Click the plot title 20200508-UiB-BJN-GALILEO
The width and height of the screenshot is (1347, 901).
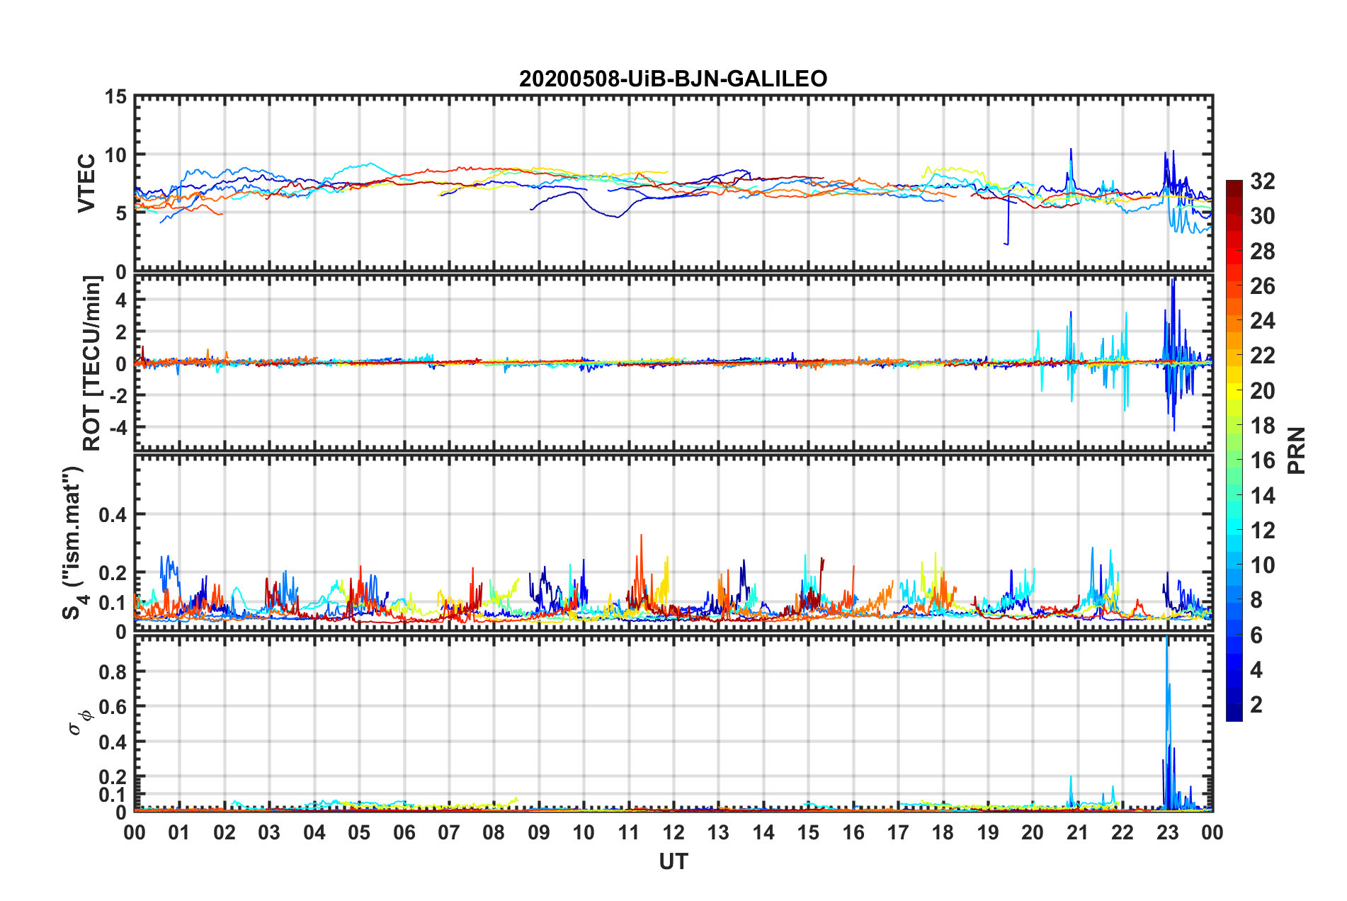[x=673, y=79]
